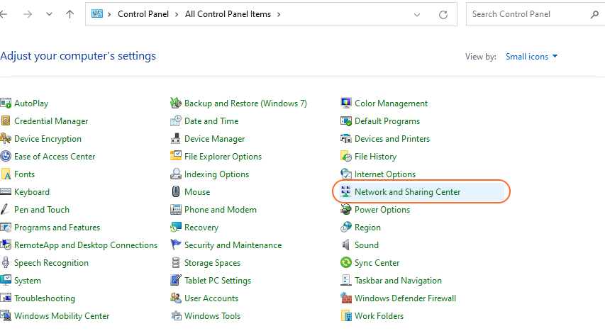The image size is (605, 331).
Task: Click the Date and Time icon
Action: pos(176,121)
